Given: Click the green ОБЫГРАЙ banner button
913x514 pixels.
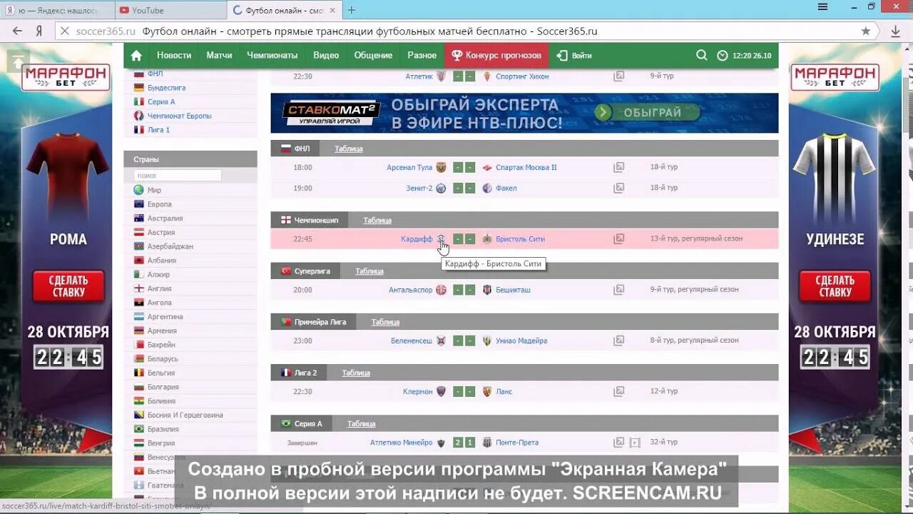Looking at the screenshot, I should tap(647, 112).
